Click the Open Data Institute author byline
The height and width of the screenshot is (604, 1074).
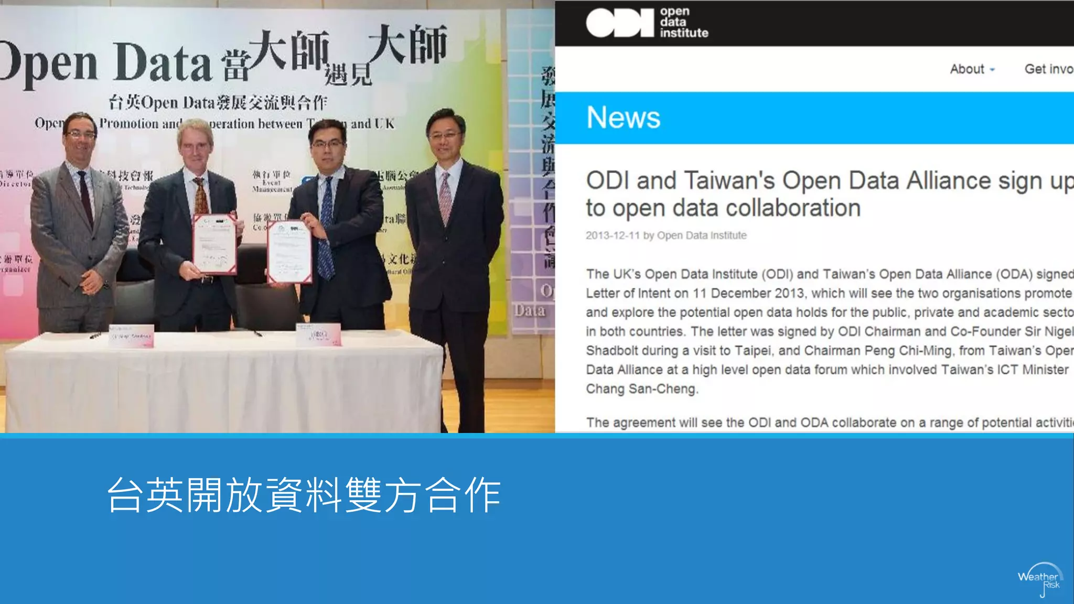[x=702, y=235]
